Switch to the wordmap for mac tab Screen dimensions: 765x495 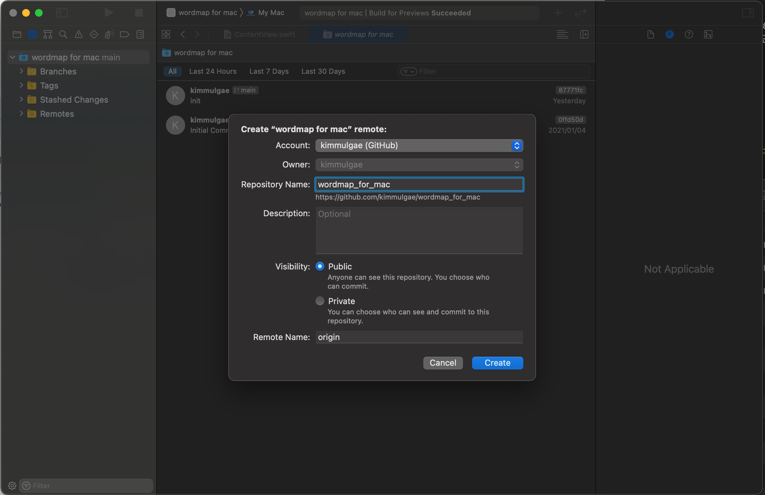(358, 34)
